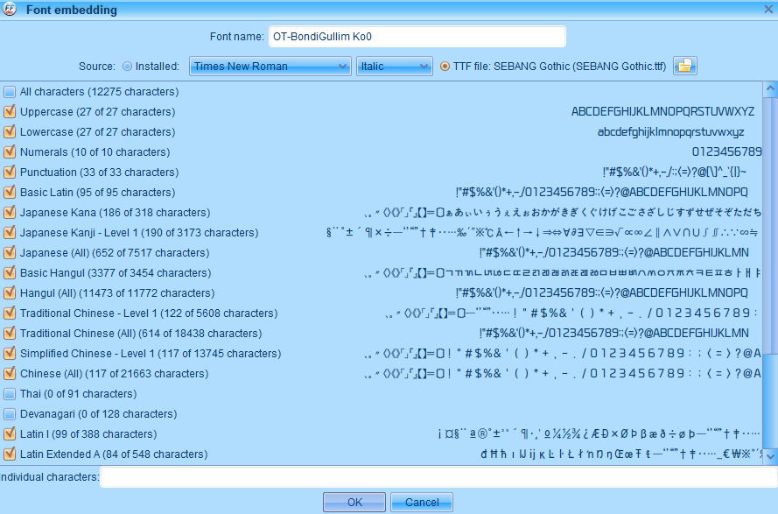Screen dimensions: 778x514
Task: Uncheck Hangul (All) (11473 of 11772)
Action: point(10,293)
